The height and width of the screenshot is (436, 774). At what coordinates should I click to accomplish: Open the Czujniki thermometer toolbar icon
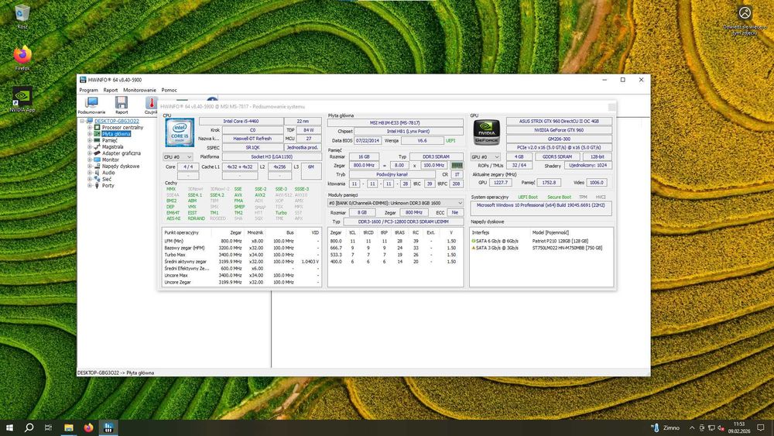click(151, 105)
